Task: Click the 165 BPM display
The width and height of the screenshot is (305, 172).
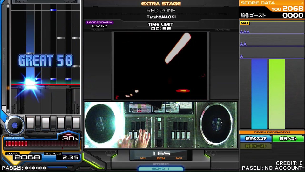Action: pos(161,154)
